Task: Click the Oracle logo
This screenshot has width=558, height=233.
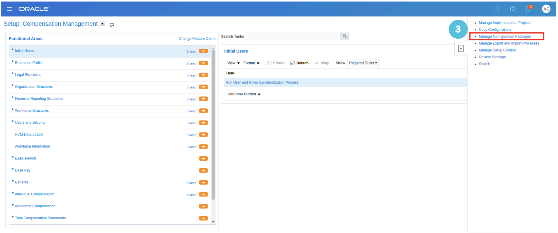Action: click(x=34, y=9)
